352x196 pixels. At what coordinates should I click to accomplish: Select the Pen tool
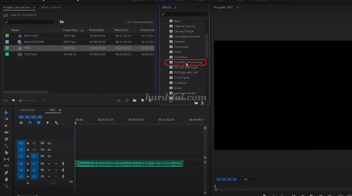coord(6,173)
